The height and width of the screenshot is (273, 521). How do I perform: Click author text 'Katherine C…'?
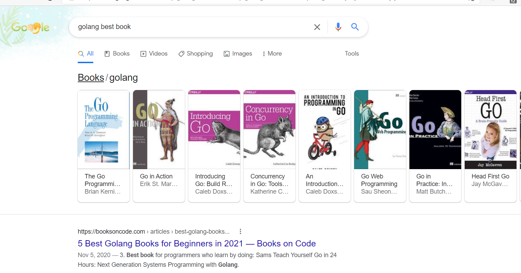coord(269,192)
